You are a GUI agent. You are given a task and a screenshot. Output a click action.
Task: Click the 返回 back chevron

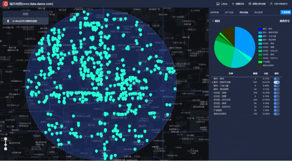[213, 21]
